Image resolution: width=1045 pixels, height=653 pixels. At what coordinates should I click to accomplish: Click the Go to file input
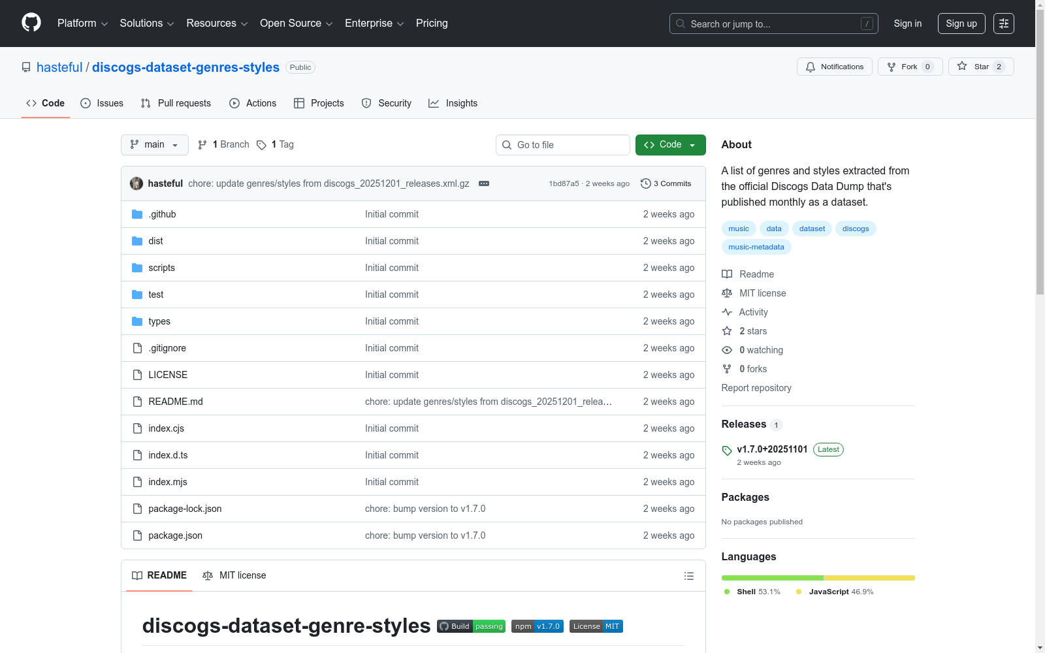(563, 145)
